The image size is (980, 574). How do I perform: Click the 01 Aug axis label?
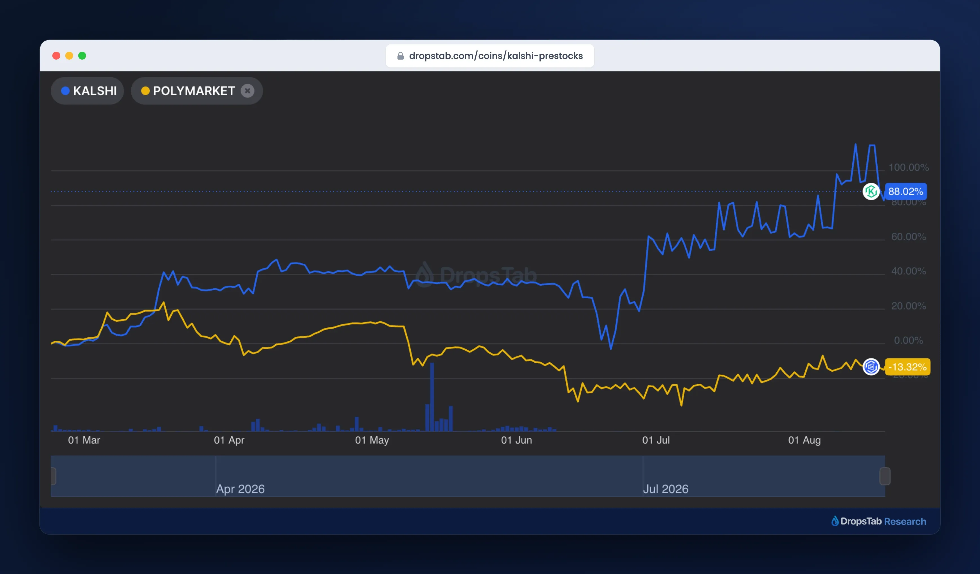point(804,440)
